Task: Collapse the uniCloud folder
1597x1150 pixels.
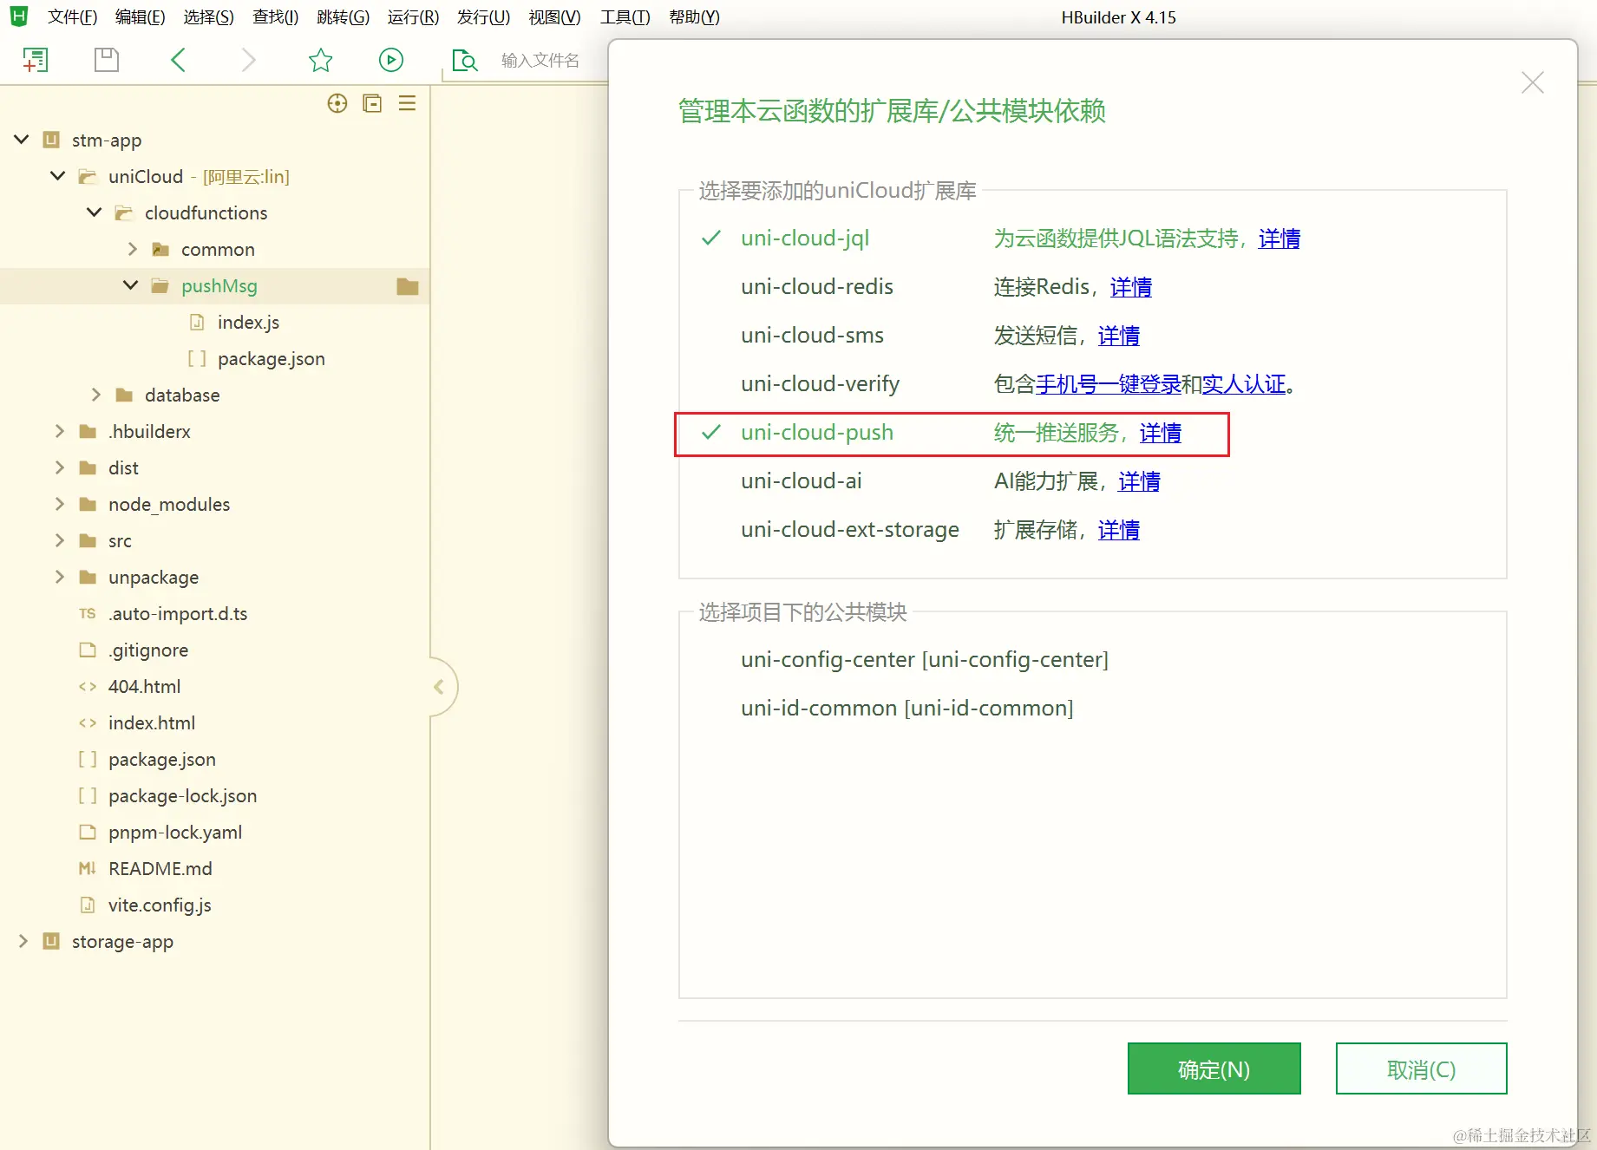Action: click(x=58, y=176)
